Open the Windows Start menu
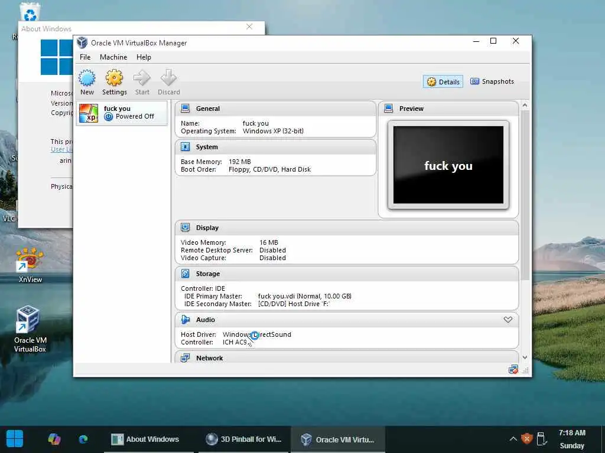 (15, 439)
